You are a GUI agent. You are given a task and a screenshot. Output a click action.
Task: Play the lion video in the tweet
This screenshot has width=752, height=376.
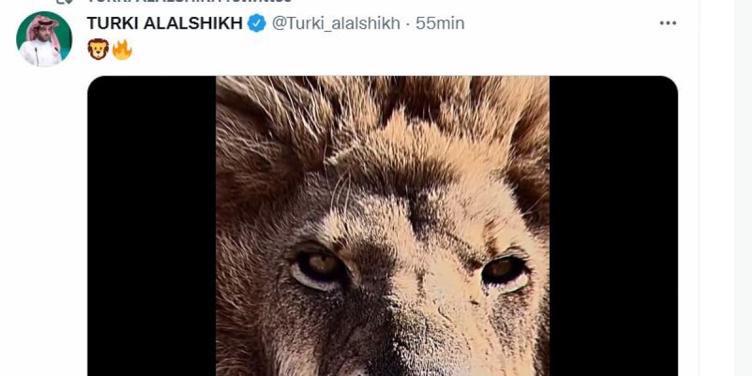(382, 226)
